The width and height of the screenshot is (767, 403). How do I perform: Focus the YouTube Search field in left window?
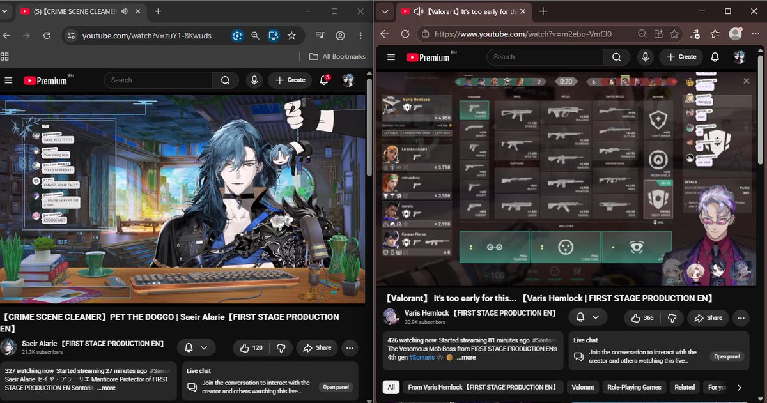tap(159, 80)
